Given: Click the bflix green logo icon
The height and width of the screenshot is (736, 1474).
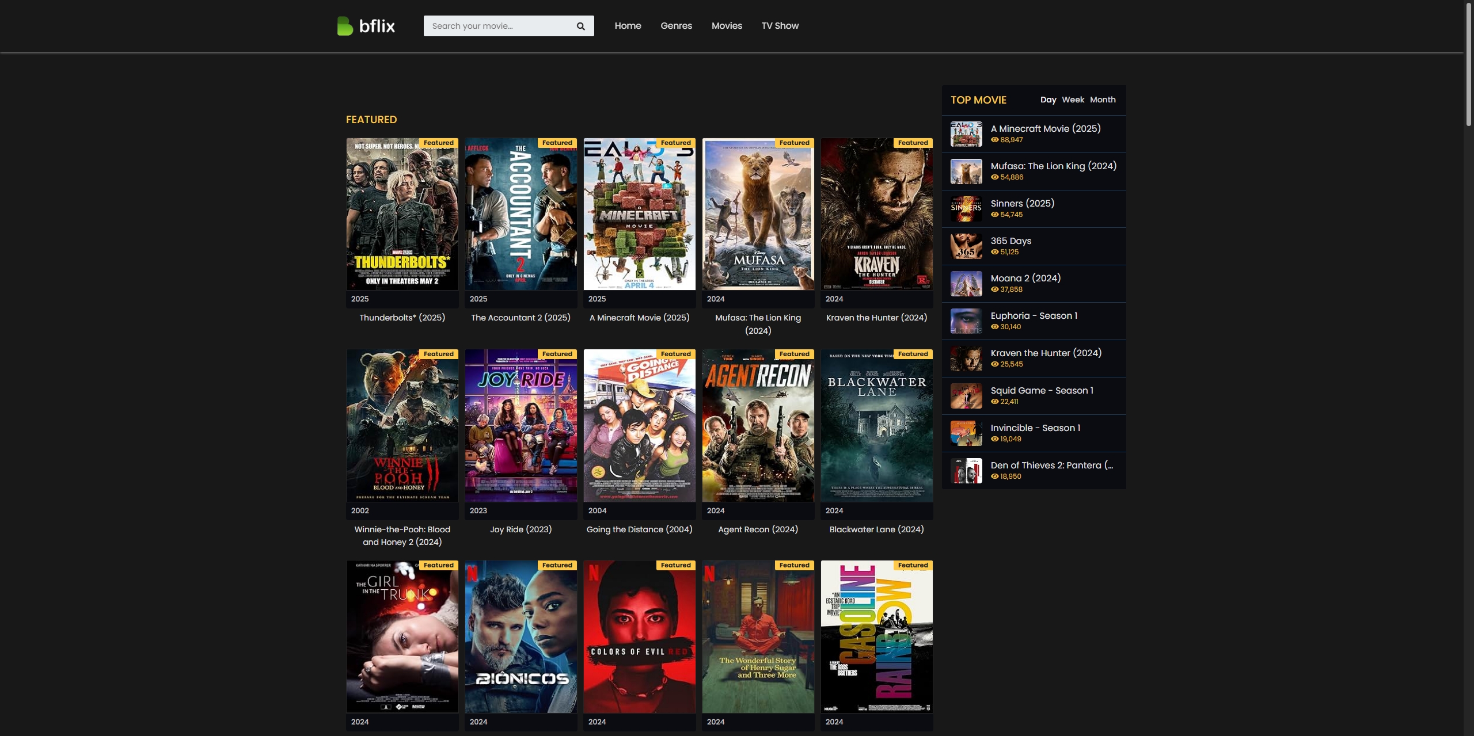Looking at the screenshot, I should tap(345, 26).
